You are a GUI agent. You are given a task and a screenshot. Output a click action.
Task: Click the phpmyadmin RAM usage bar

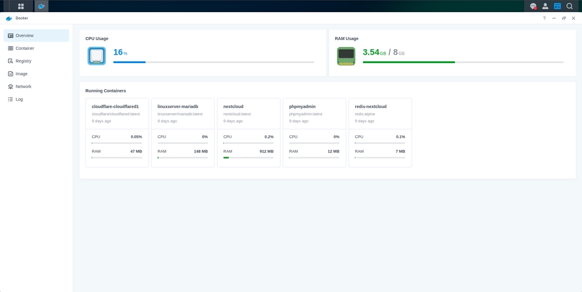coord(314,157)
